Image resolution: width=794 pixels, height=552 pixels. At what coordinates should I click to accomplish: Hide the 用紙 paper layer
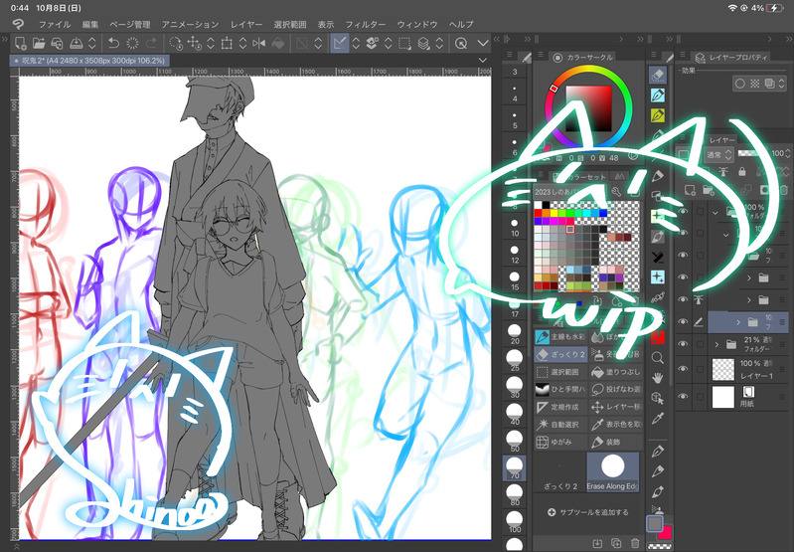683,397
